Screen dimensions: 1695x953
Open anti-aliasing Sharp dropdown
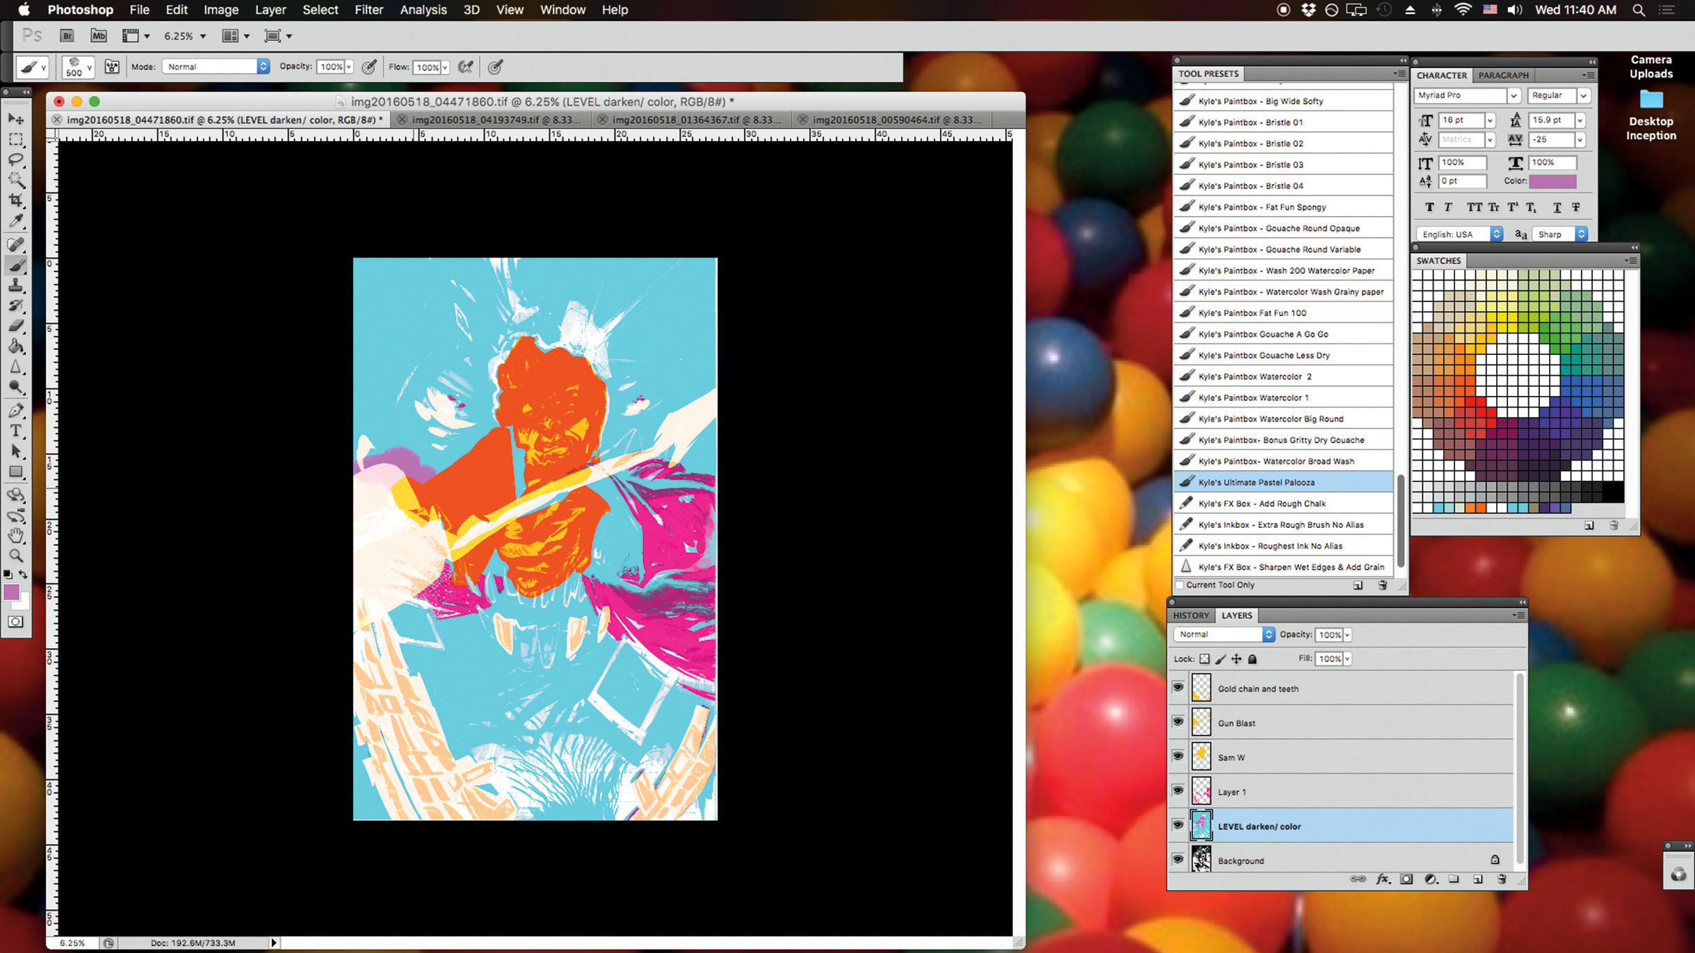(x=1560, y=234)
